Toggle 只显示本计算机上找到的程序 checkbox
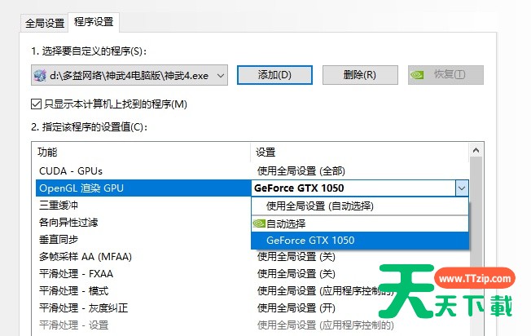Image resolution: width=531 pixels, height=336 pixels. [36, 104]
